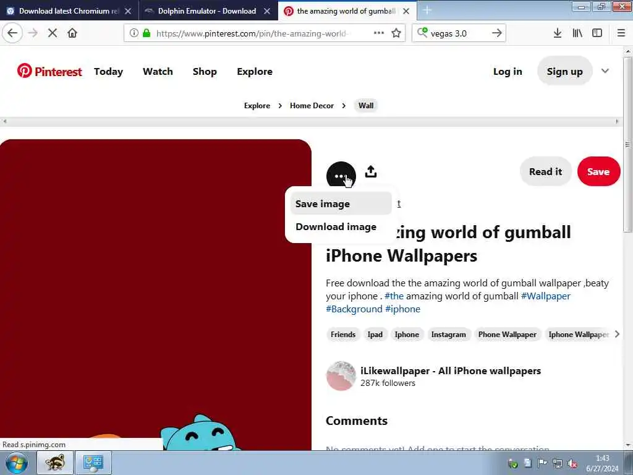Show site information icon in address bar
The width and height of the screenshot is (633, 475).
(x=134, y=33)
